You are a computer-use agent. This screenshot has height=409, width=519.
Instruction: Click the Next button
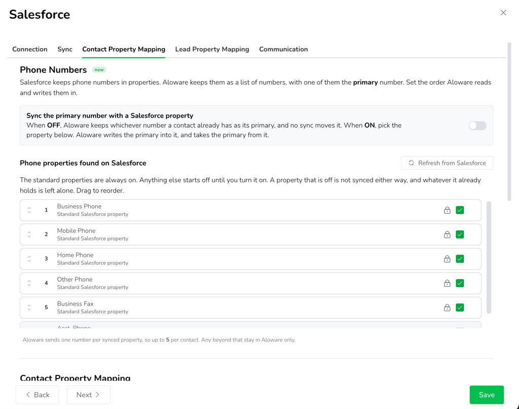pyautogui.click(x=88, y=394)
